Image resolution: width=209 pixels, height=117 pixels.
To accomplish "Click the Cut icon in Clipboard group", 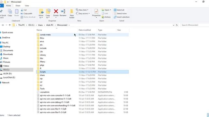I will click(22, 10).
